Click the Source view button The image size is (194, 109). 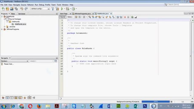click(x=63, y=17)
